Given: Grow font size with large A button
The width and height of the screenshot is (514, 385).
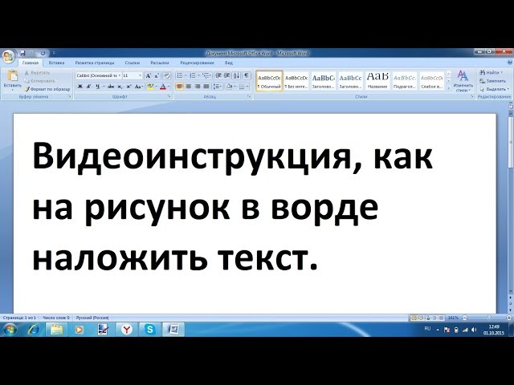Looking at the screenshot, I should point(148,75).
